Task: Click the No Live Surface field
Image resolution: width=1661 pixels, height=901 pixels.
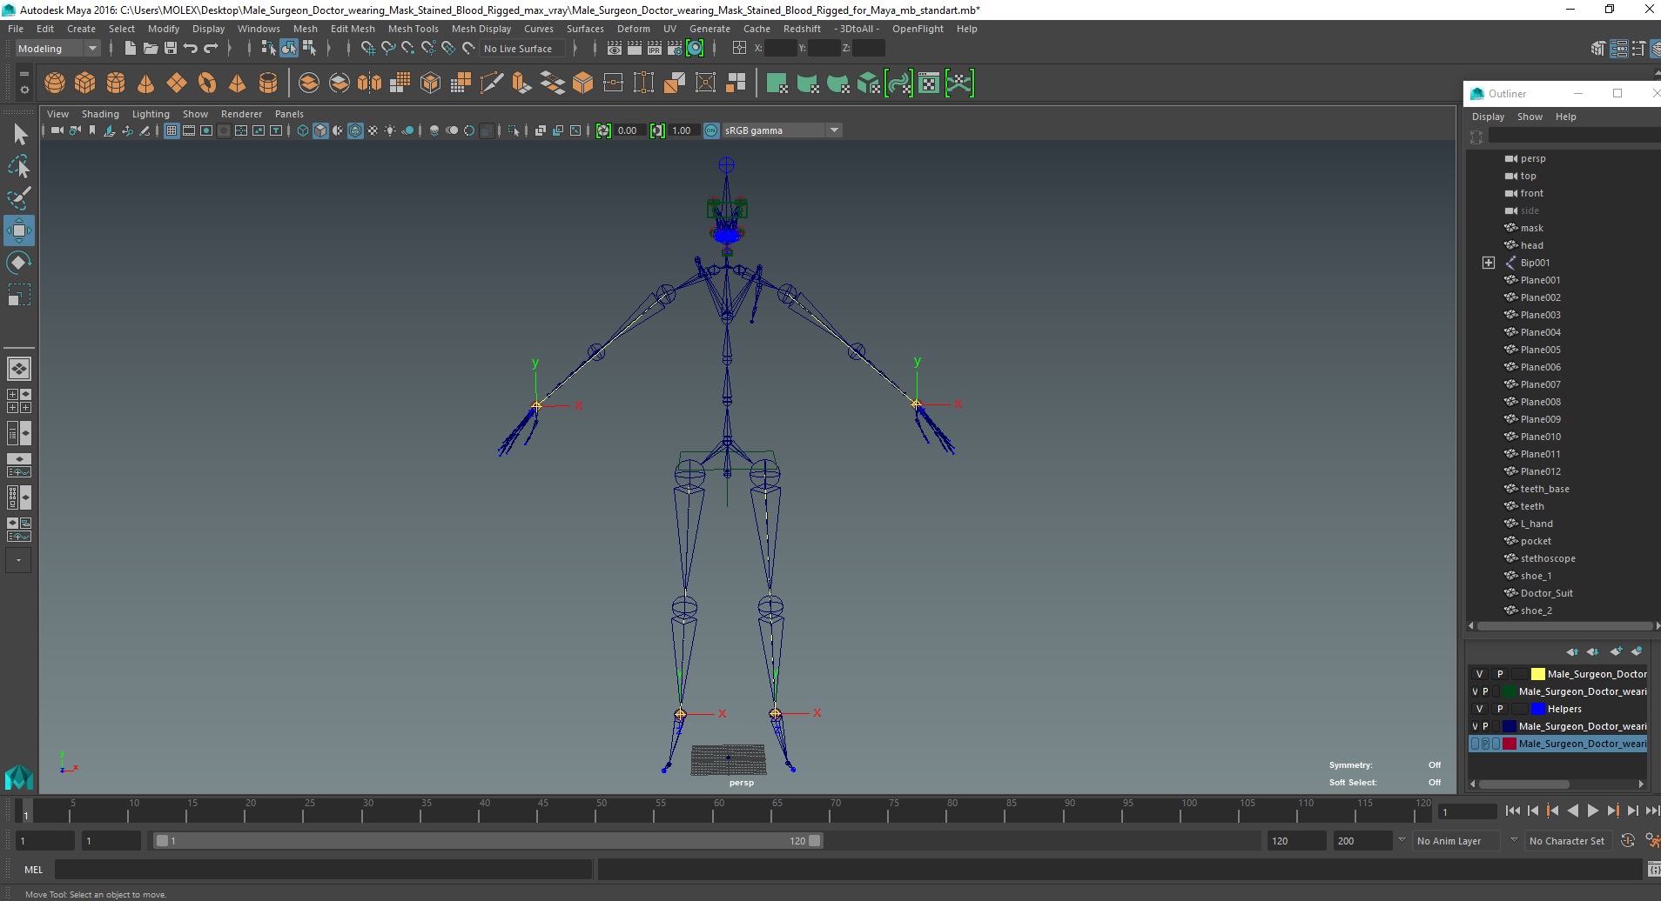Action: pyautogui.click(x=522, y=49)
